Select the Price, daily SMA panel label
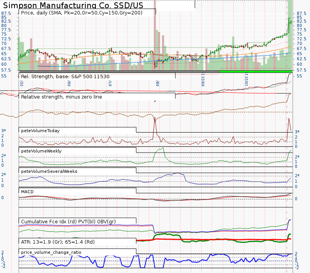 point(82,13)
